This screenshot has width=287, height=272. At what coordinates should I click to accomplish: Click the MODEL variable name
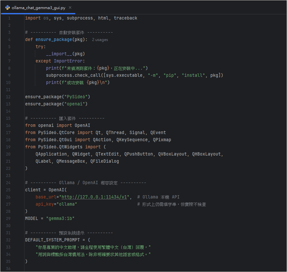pyautogui.click(x=32, y=219)
